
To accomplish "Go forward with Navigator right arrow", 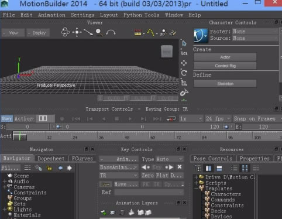I will [x=69, y=168].
